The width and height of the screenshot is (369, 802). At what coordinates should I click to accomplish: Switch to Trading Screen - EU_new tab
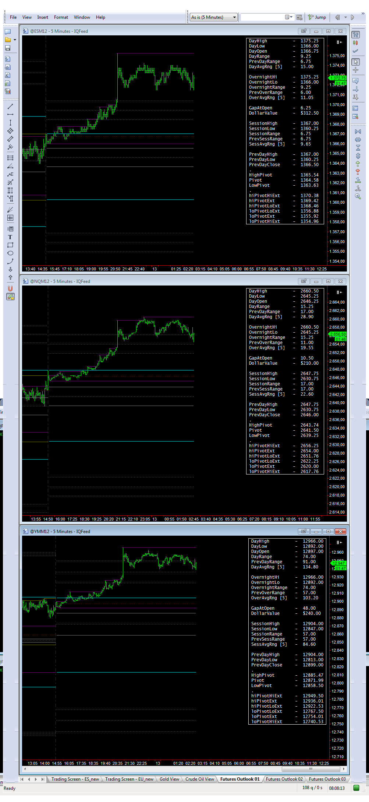tap(129, 779)
